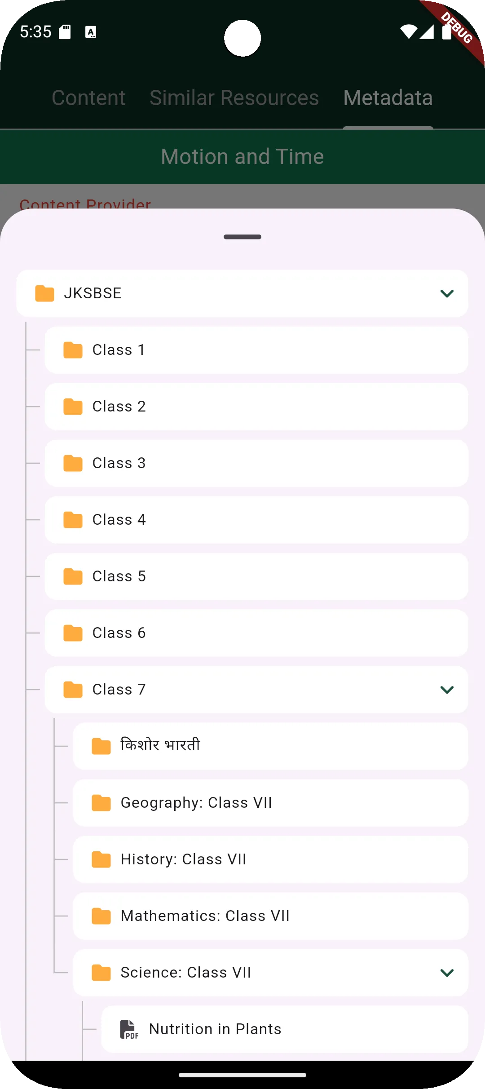Click the PDF icon for Nutrition in Plants
Viewport: 485px width, 1089px height.
point(129,1029)
